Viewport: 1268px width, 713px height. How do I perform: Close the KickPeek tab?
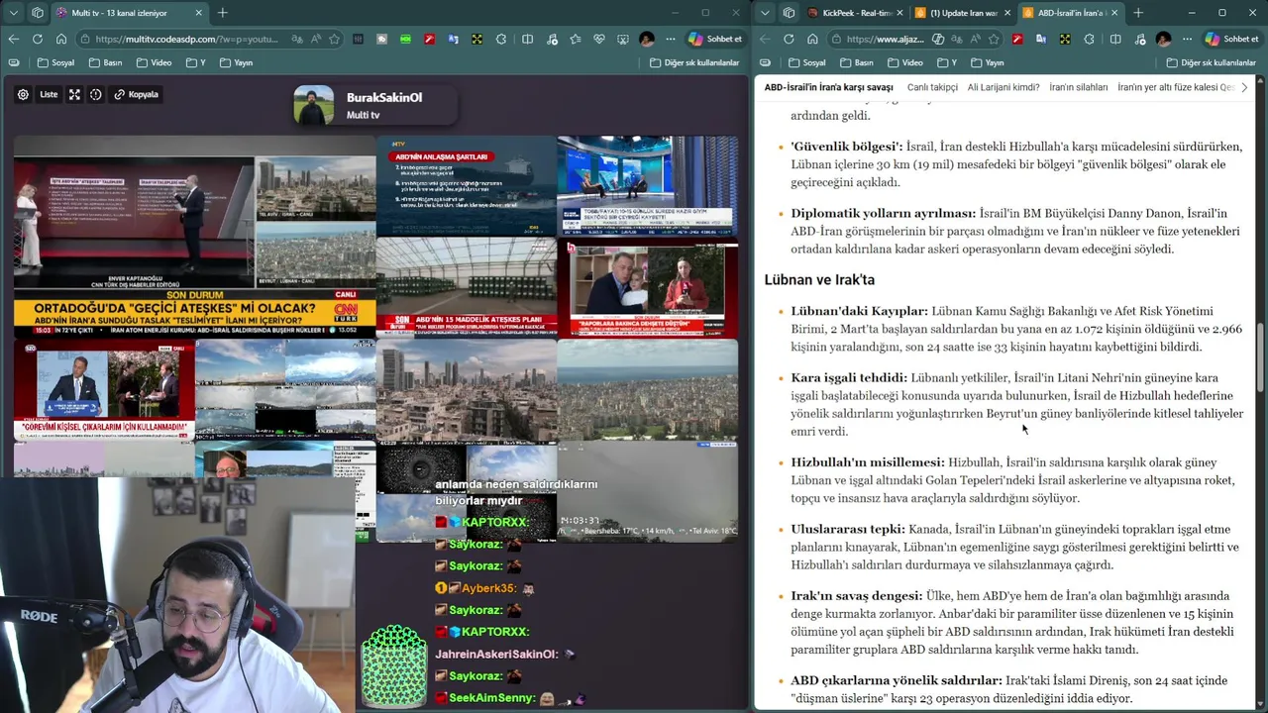pyautogui.click(x=899, y=13)
